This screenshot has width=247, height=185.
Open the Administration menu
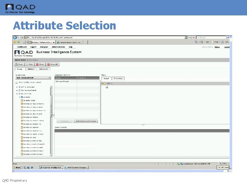point(58,47)
